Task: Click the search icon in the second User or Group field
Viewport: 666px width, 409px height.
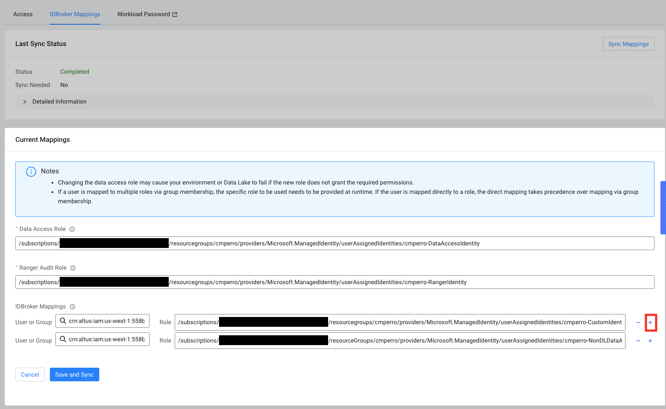Action: pos(63,339)
